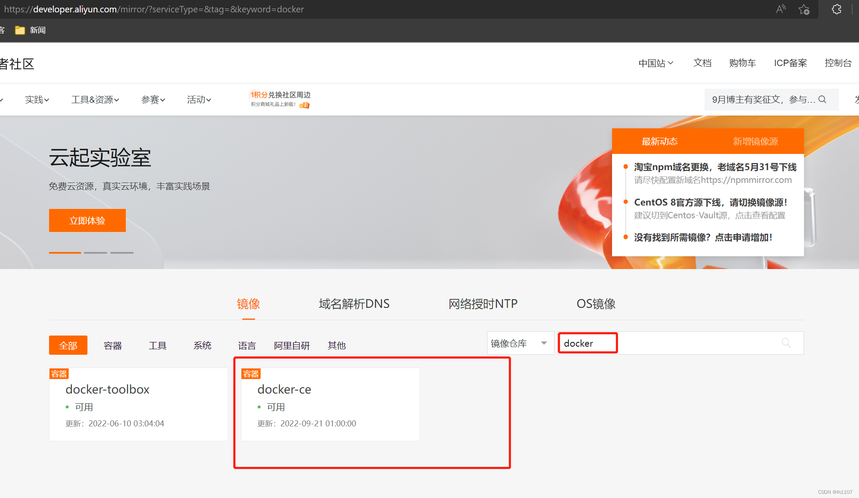Click 更新: 2022-06-10 03:04:04 timestamp
Image resolution: width=859 pixels, height=498 pixels.
(x=115, y=423)
